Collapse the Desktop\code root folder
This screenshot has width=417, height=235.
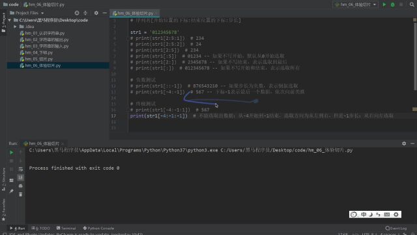[x=10, y=20]
